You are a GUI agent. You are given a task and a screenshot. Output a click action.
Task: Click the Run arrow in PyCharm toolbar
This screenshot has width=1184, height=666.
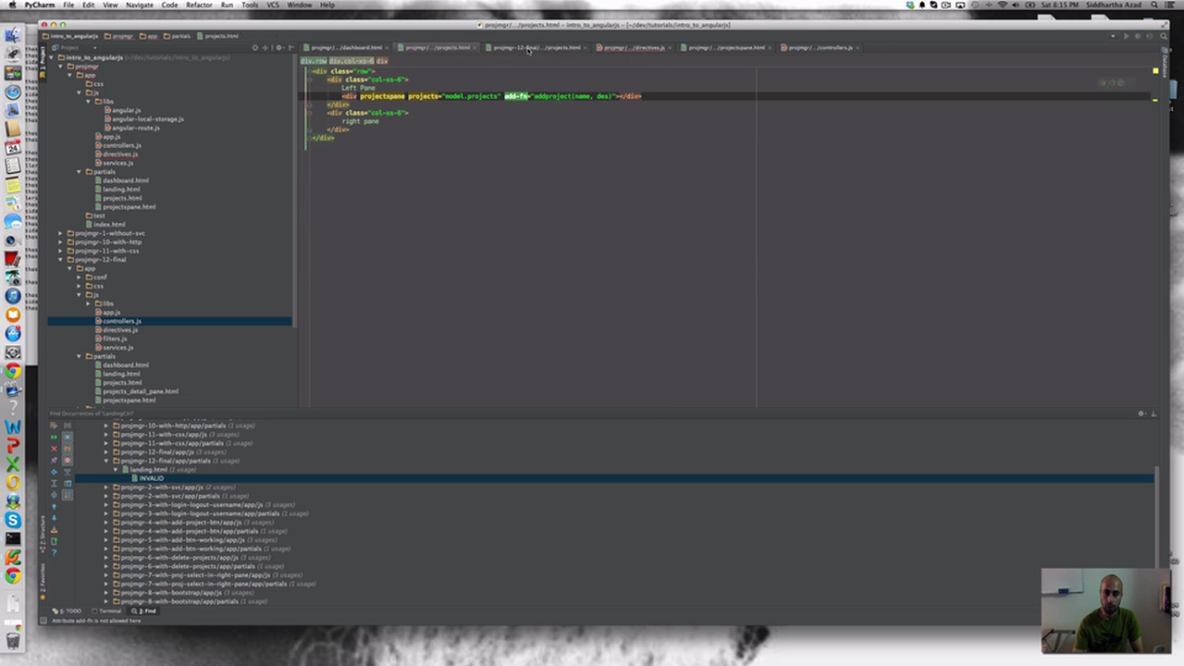coord(1126,36)
